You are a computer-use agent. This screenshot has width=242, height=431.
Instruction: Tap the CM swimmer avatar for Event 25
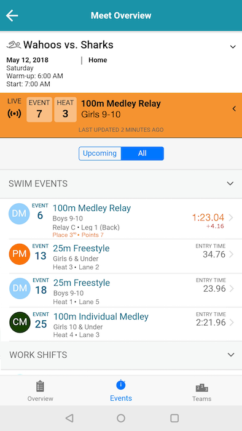tap(20, 323)
